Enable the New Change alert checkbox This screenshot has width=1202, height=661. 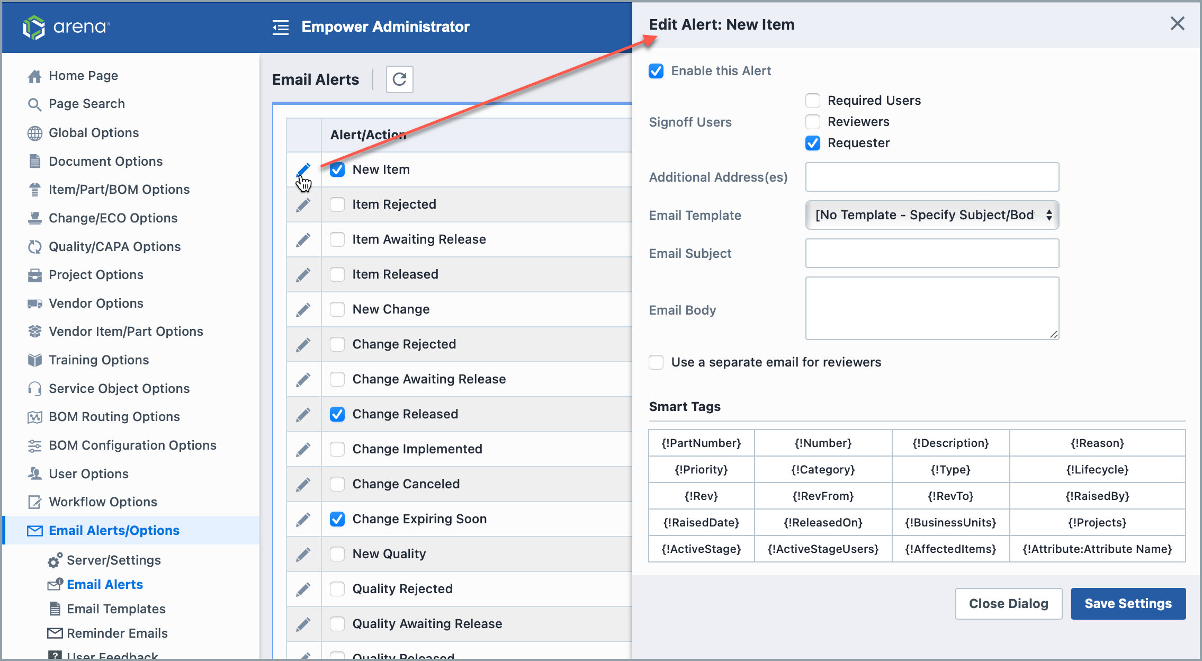coord(337,309)
